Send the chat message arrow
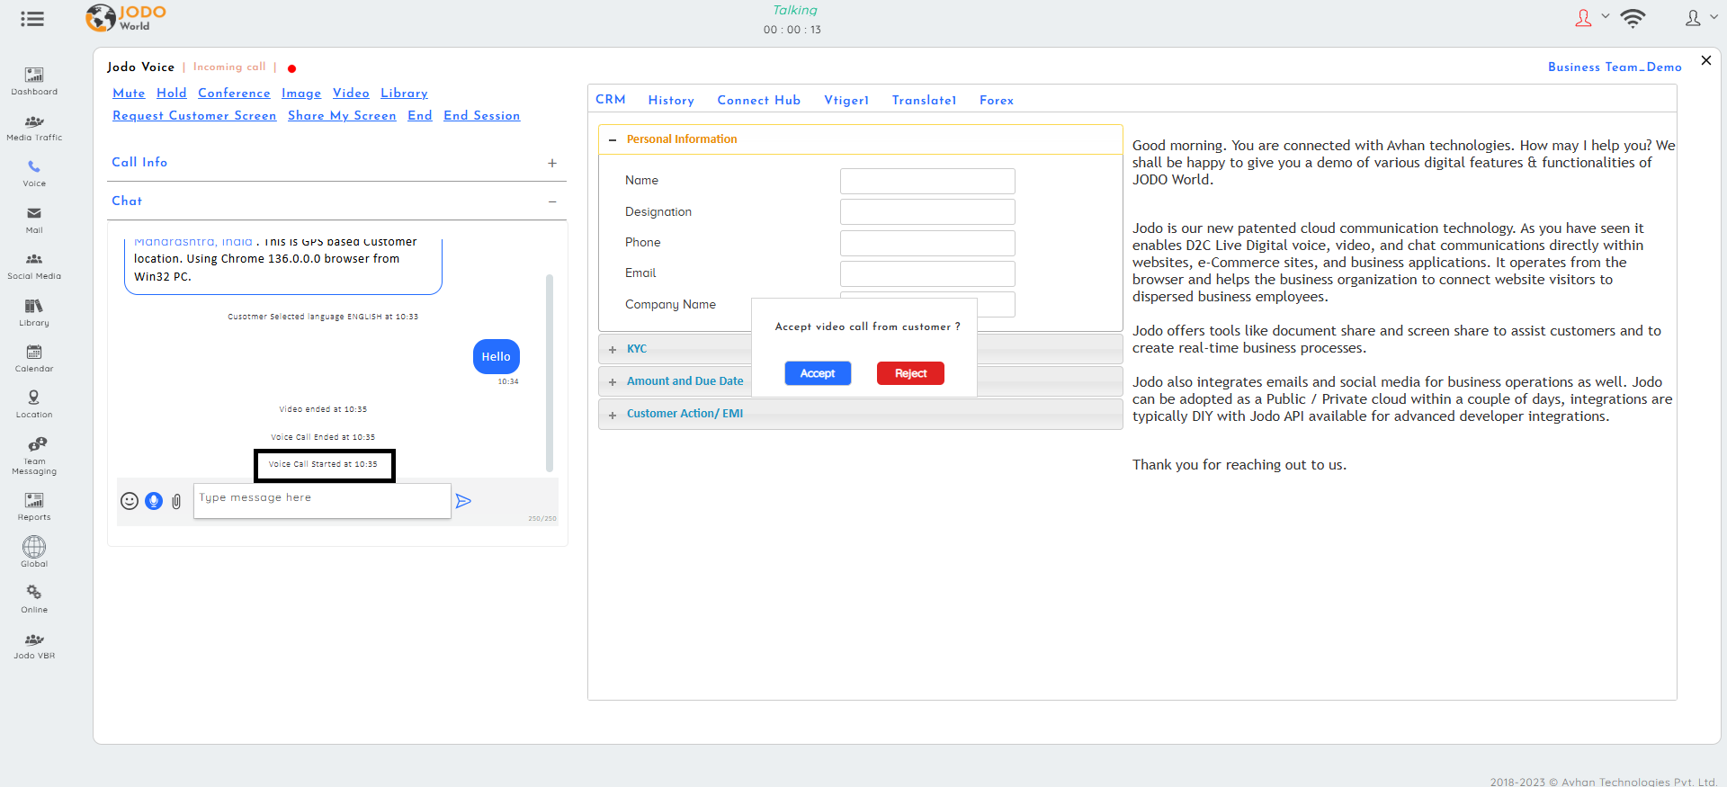The width and height of the screenshot is (1727, 787). click(463, 501)
